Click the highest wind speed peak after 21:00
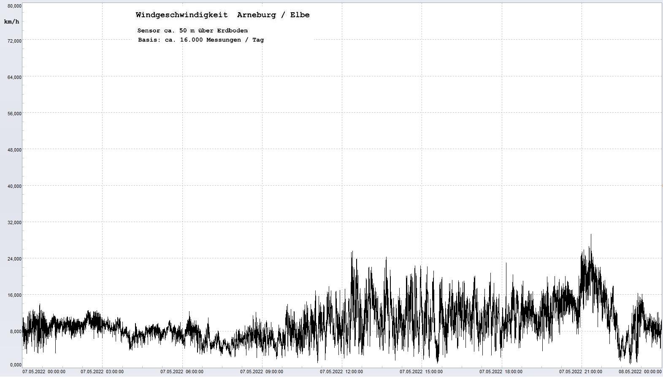 click(590, 236)
